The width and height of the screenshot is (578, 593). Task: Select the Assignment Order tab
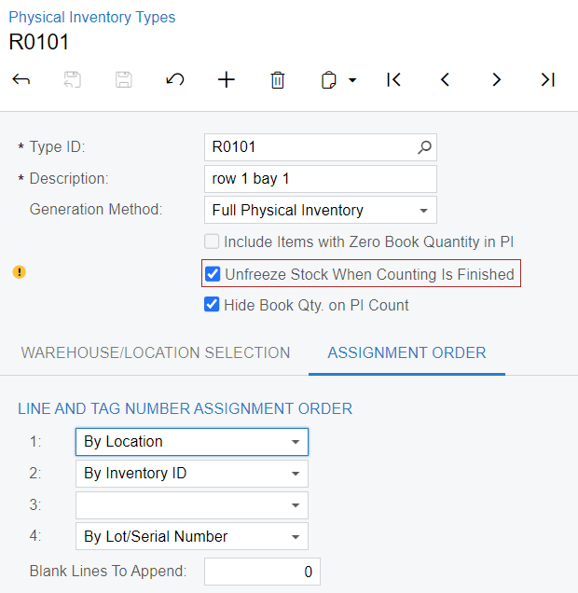406,352
